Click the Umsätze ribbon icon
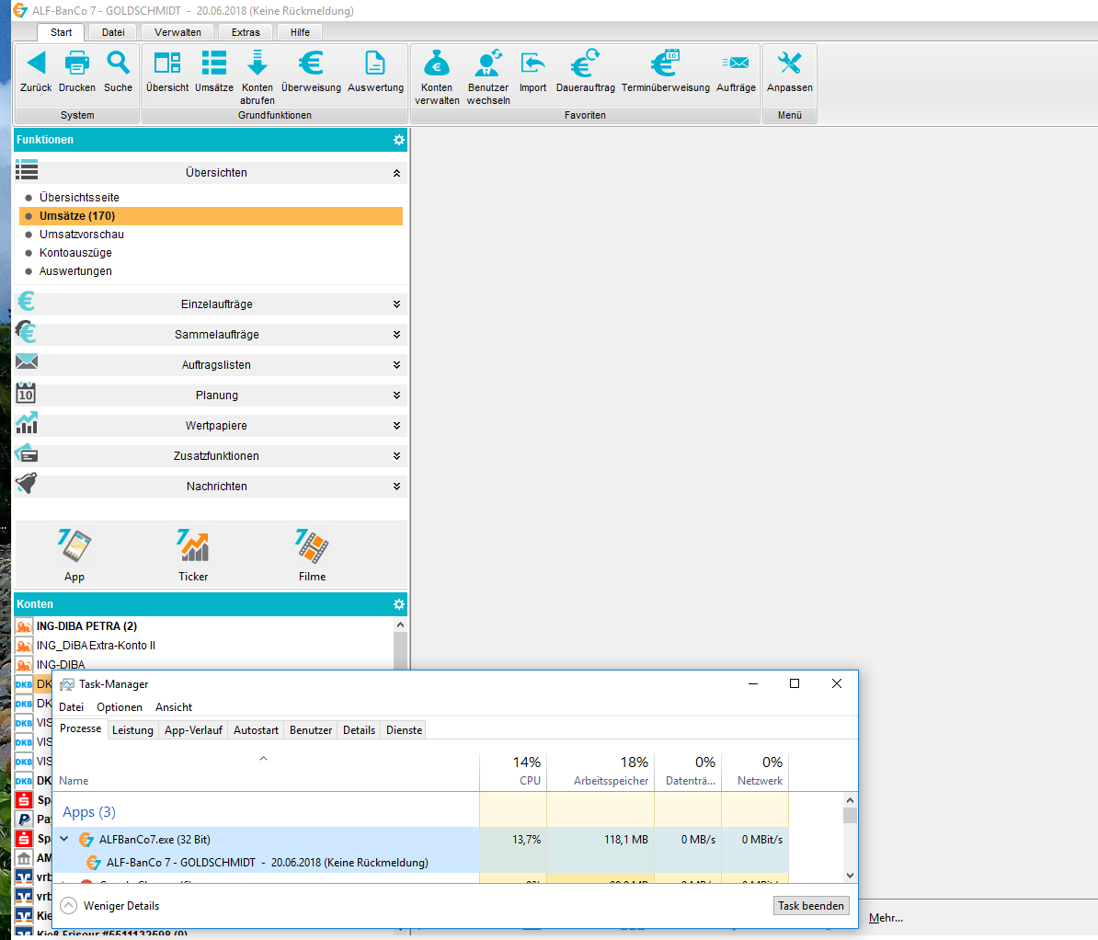This screenshot has width=1098, height=940. (x=214, y=63)
